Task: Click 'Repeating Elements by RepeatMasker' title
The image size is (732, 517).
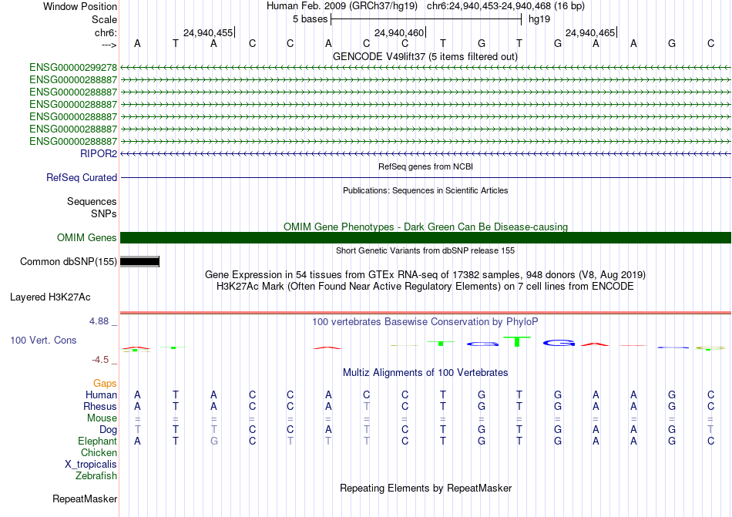Action: (x=425, y=488)
